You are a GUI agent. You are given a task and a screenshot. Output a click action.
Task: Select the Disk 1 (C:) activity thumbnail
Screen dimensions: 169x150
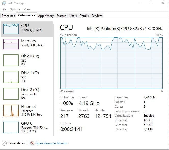(x=11, y=77)
